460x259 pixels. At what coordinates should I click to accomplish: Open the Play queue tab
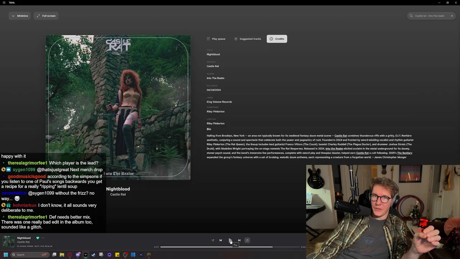[x=216, y=39]
